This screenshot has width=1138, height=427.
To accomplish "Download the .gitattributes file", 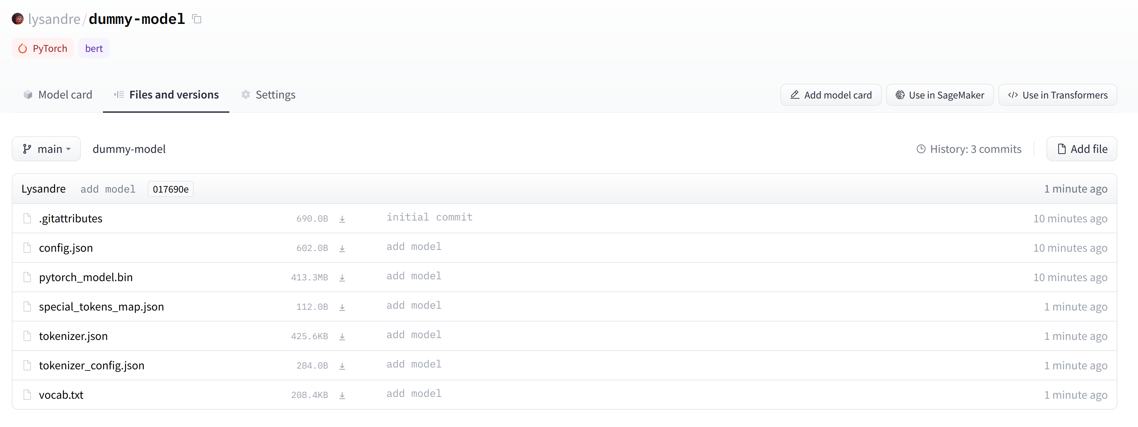I will pyautogui.click(x=342, y=218).
